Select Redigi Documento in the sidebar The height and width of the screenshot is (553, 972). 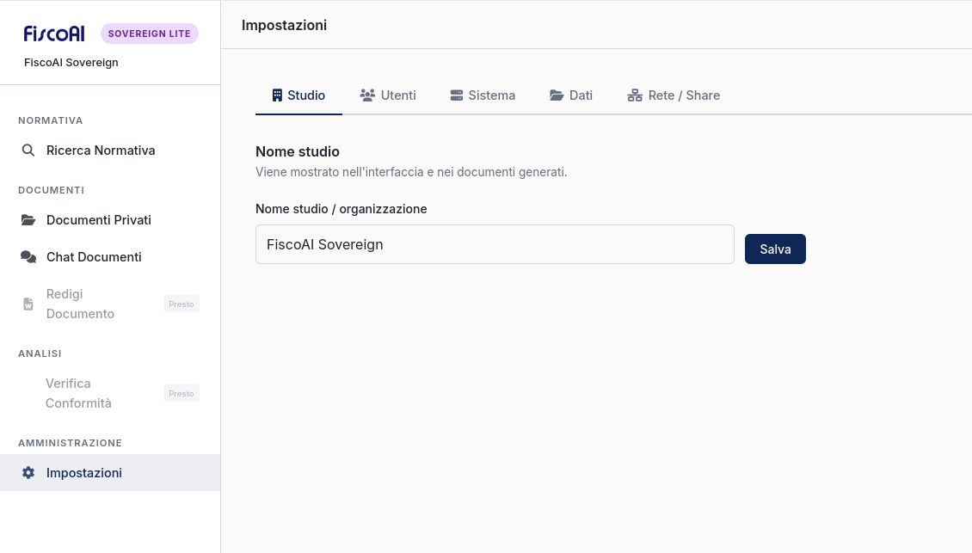point(110,304)
